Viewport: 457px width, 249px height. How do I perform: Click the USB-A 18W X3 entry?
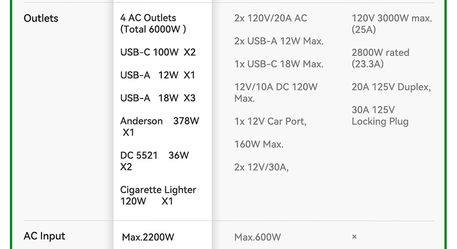coord(158,98)
